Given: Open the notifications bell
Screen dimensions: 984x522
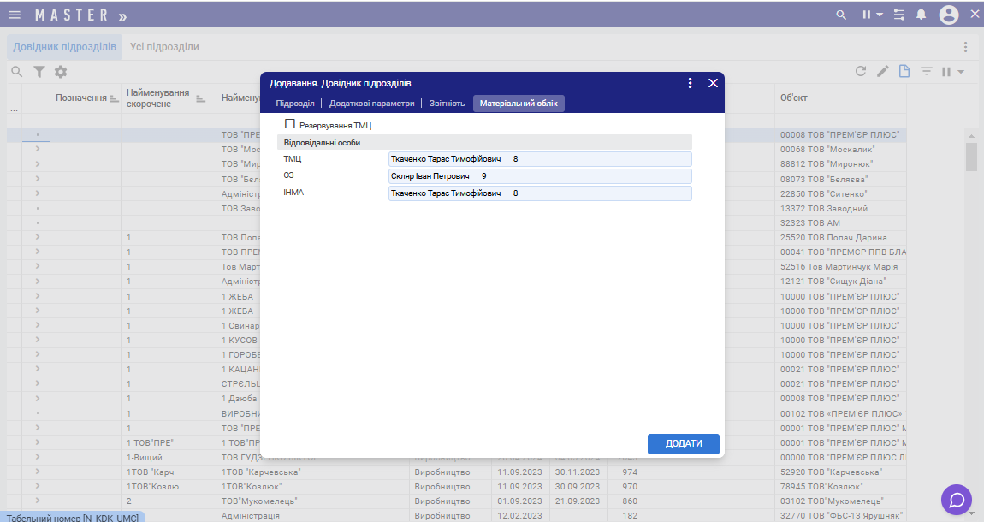Looking at the screenshot, I should pyautogui.click(x=922, y=15).
